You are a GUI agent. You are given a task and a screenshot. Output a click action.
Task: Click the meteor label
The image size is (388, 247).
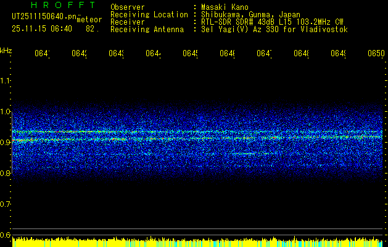pos(89,20)
